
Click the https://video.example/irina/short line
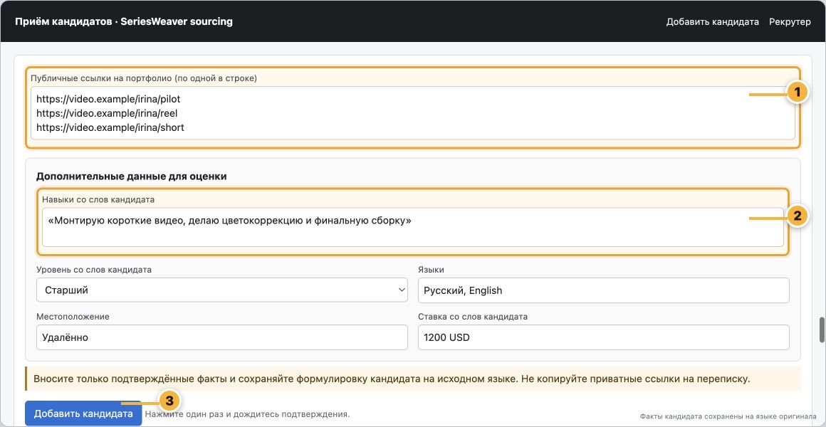coord(110,127)
